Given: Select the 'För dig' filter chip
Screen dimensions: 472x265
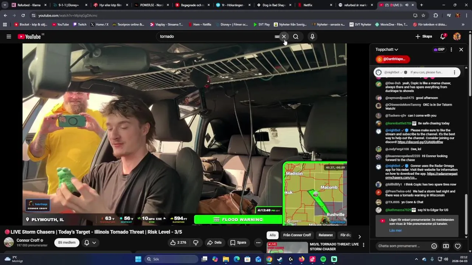Looking at the screenshot, I should [345, 235].
